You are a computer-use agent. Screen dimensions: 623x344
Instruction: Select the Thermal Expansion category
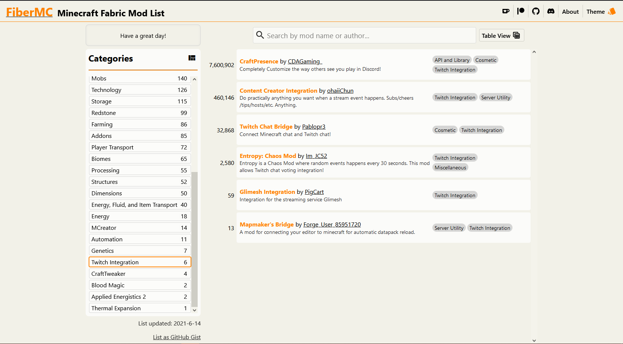140,308
